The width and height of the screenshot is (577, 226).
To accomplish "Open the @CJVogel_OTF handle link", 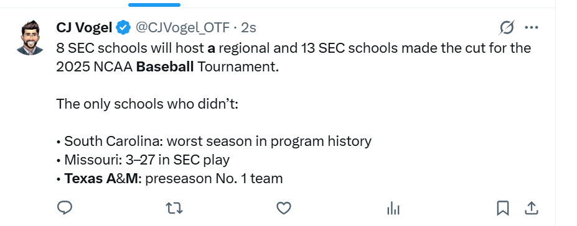I will (x=183, y=28).
